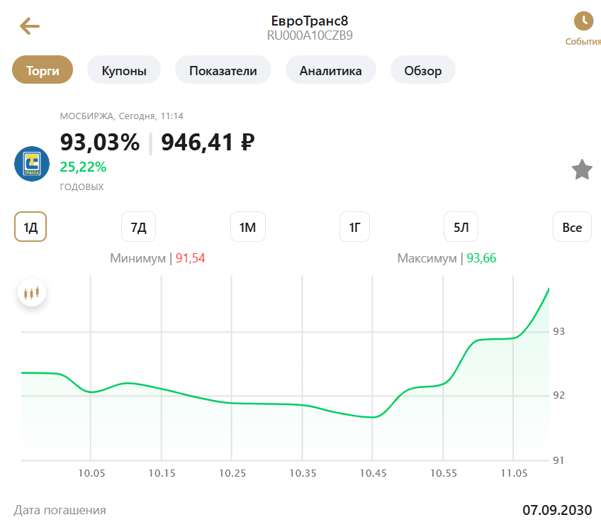This screenshot has width=601, height=527.
Task: Click the ЕвроТранс issuer logo
Action: (32, 164)
